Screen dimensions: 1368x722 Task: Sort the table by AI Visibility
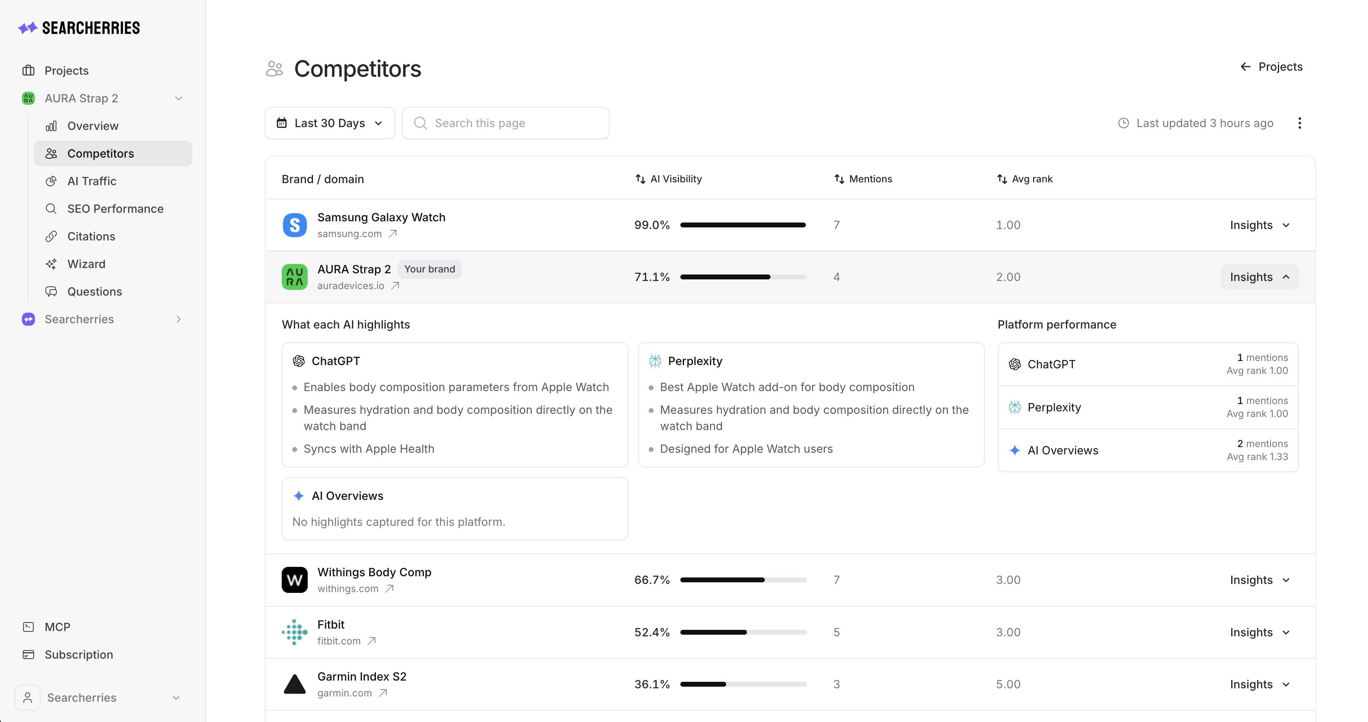pyautogui.click(x=669, y=179)
